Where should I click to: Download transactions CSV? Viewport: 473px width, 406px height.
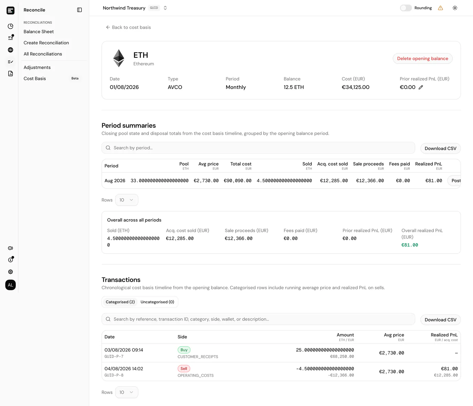[x=440, y=320]
